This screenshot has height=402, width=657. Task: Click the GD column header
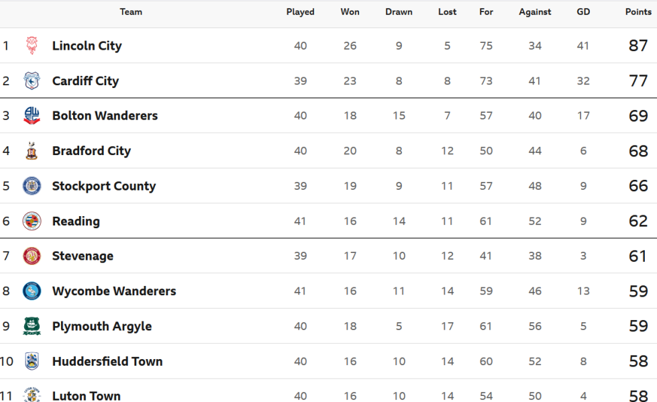(583, 11)
